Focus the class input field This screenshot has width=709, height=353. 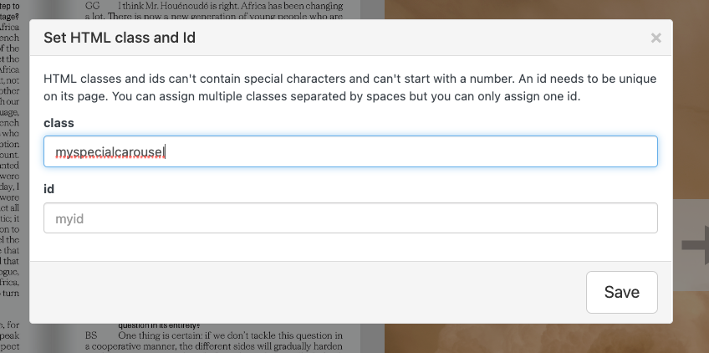350,151
